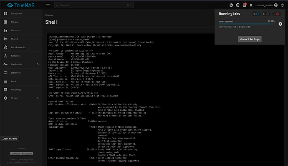This screenshot has width=288, height=166.
Task: Click the smart.test.wait job name
Action: (226, 21)
